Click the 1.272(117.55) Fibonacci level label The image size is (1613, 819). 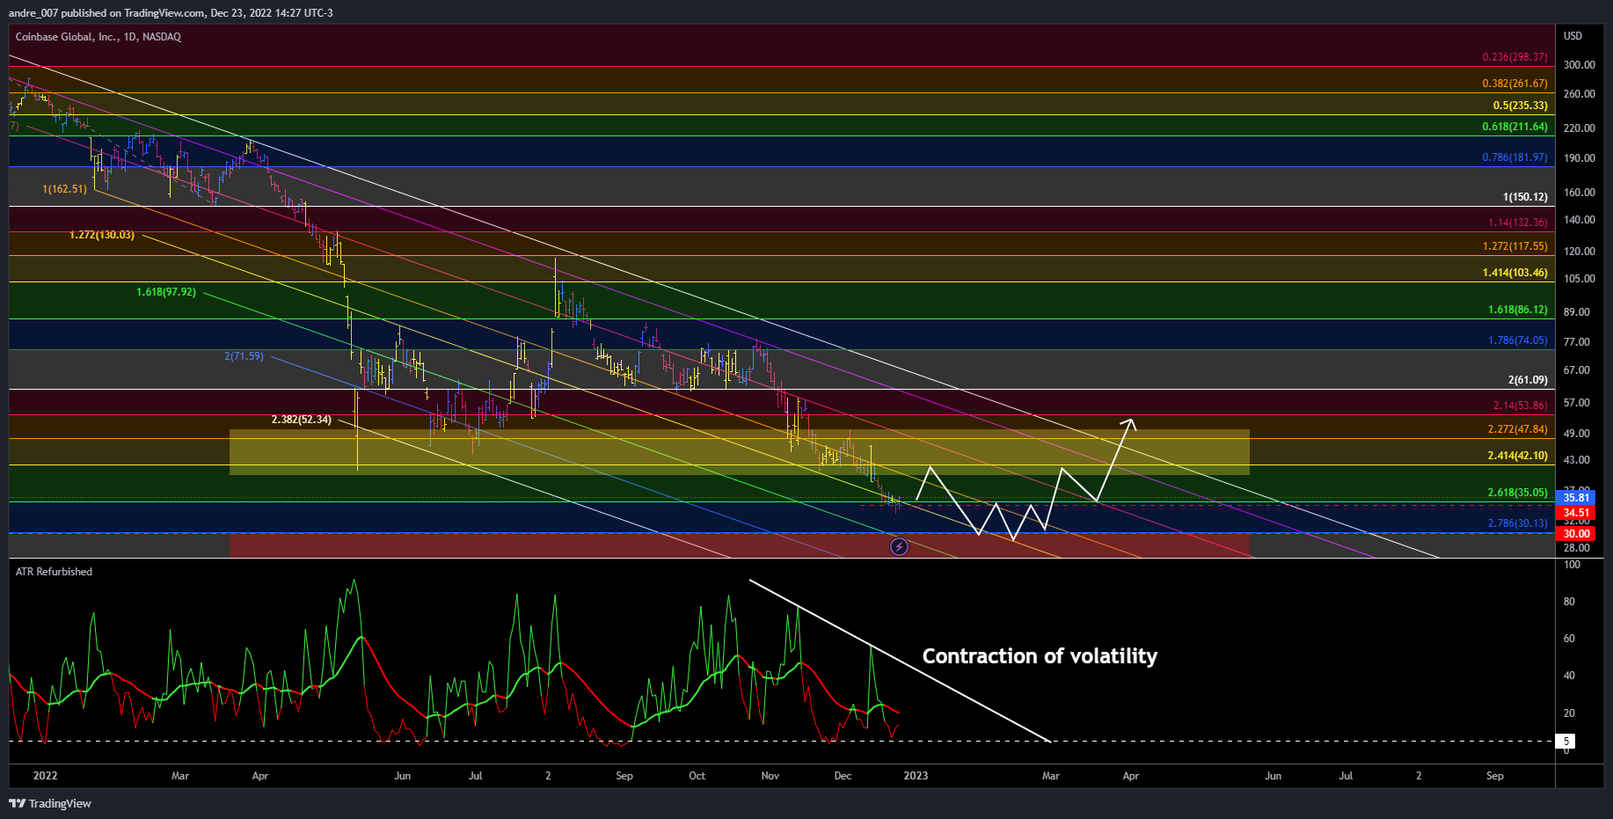[x=1514, y=246]
